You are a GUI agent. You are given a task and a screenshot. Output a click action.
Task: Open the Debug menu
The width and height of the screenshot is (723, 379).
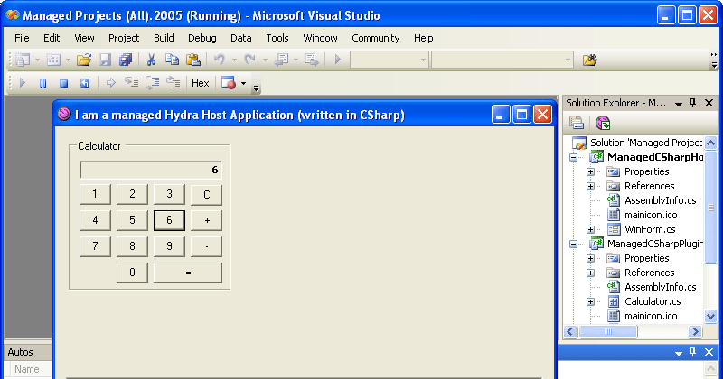point(202,38)
